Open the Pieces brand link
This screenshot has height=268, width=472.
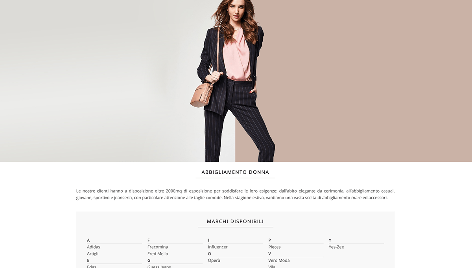point(275,247)
